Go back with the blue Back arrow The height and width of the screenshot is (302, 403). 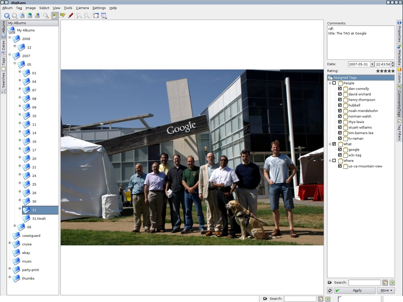pos(7,16)
